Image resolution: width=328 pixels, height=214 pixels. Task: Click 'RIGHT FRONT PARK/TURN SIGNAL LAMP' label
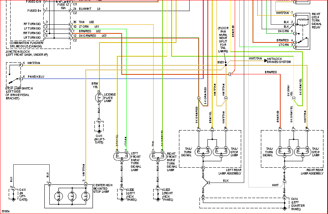(x=172, y=162)
